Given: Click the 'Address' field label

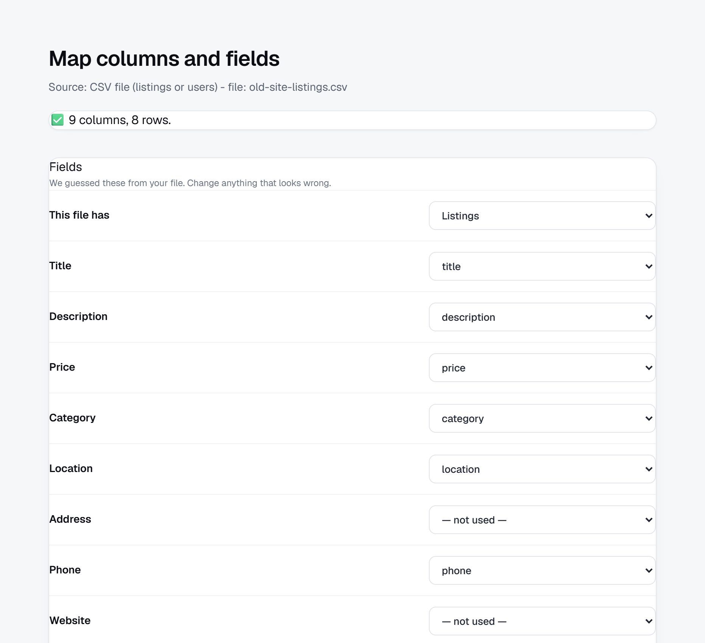Looking at the screenshot, I should 70,519.
